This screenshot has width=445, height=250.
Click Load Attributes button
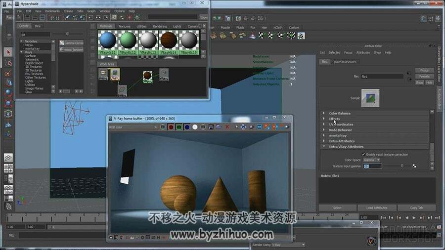377,208
